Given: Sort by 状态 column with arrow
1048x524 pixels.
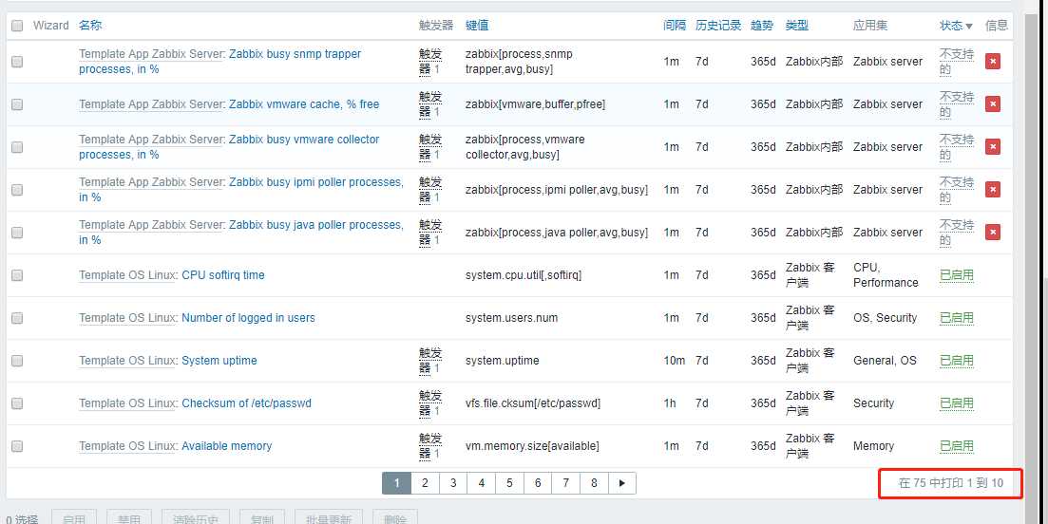Looking at the screenshot, I should point(956,26).
